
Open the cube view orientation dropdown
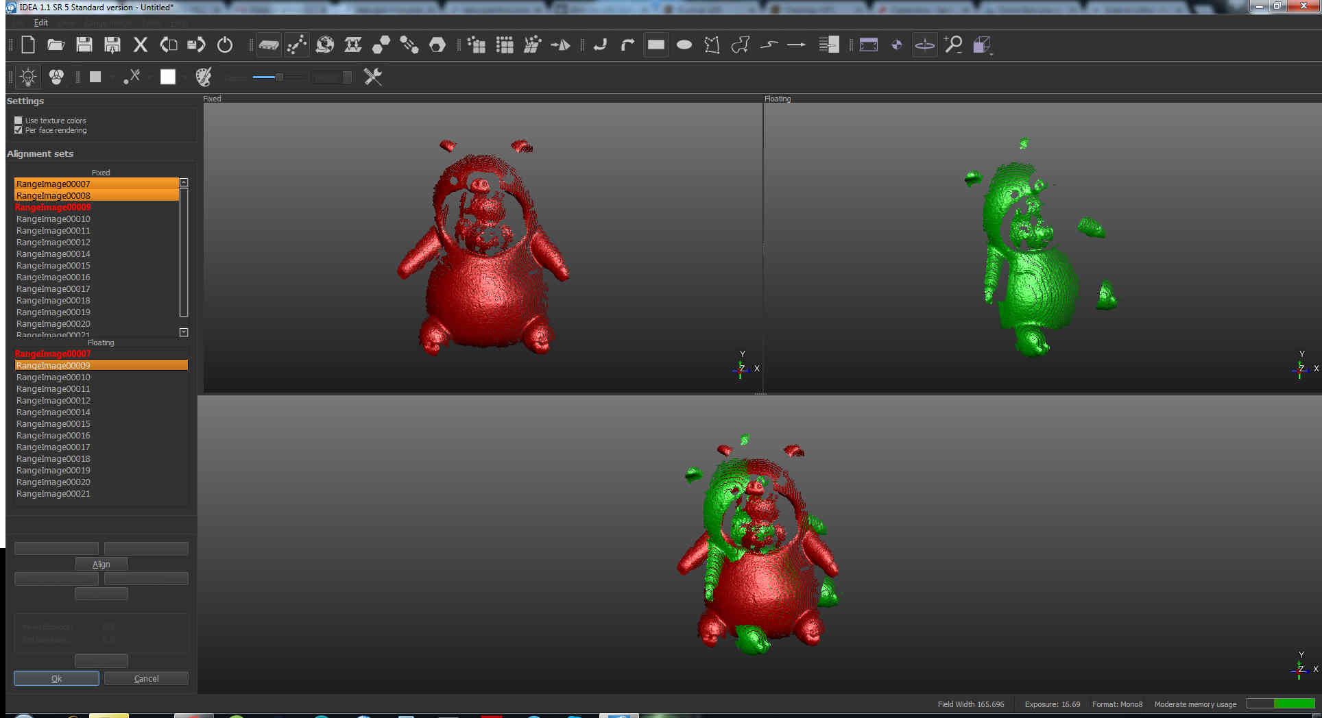point(983,45)
